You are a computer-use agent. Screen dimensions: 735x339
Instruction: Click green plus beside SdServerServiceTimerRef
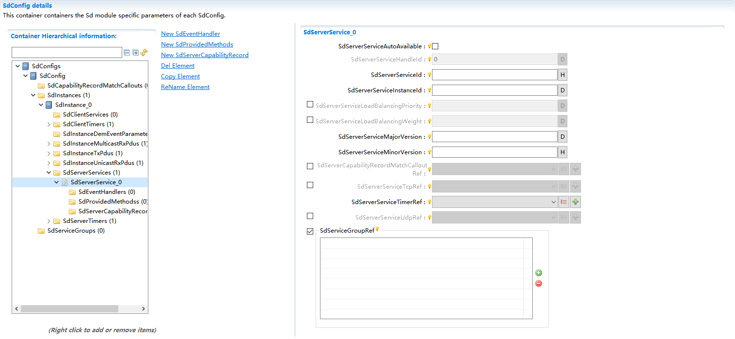[x=575, y=202]
